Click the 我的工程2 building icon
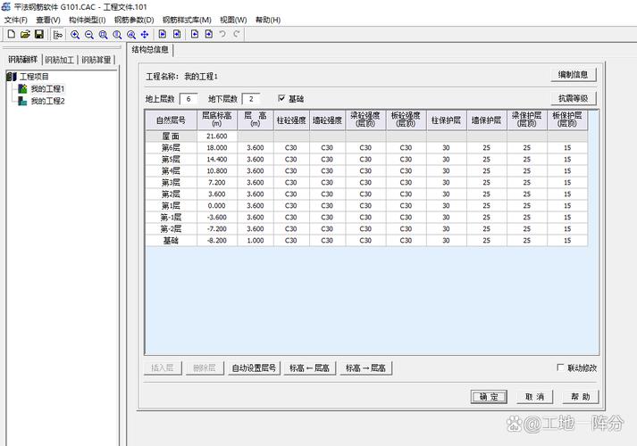The height and width of the screenshot is (446, 637). pos(22,101)
